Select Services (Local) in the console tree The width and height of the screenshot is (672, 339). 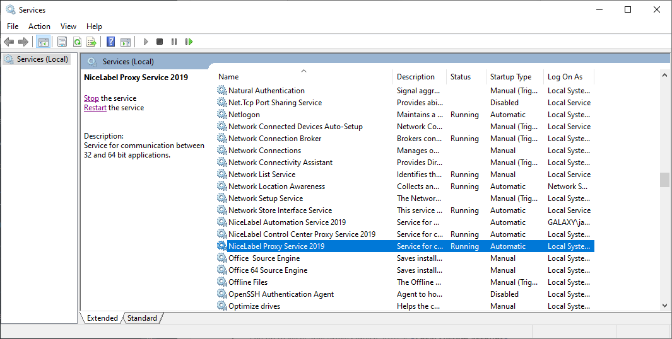point(42,59)
